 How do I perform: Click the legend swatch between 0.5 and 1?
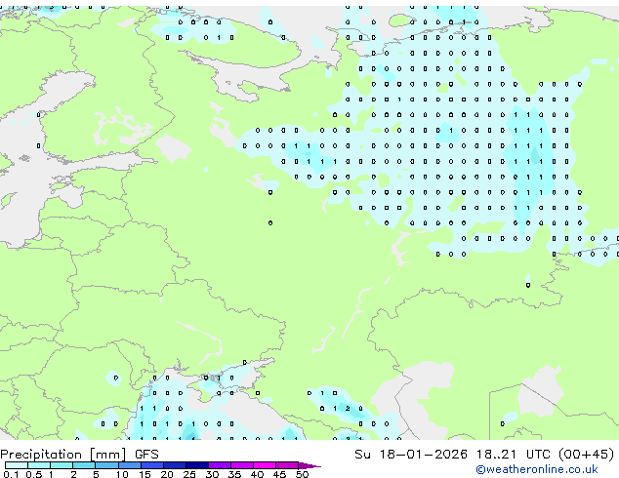[x=39, y=465]
